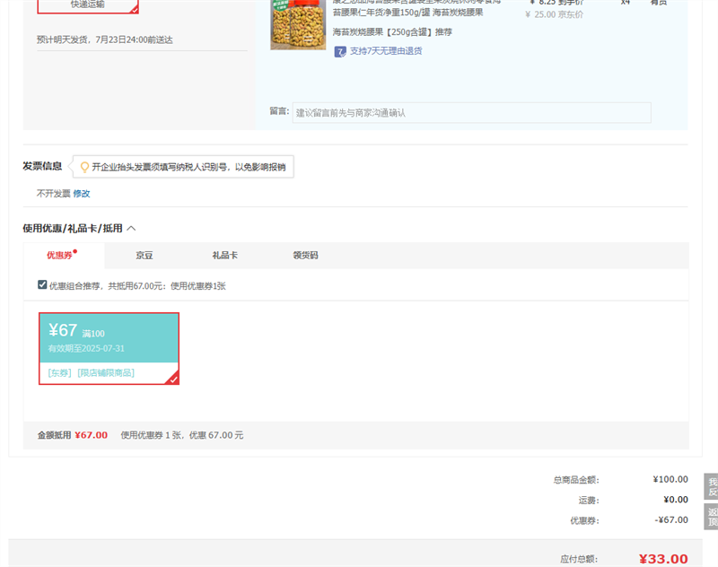718x567 pixels.
Task: Click the lightbulb tip icon beside 发票信息
Action: [x=84, y=167]
